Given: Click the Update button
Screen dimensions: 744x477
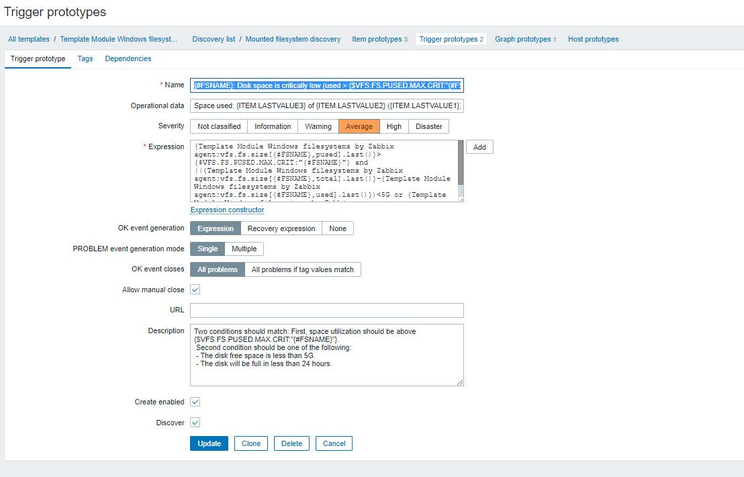Looking at the screenshot, I should [x=209, y=443].
